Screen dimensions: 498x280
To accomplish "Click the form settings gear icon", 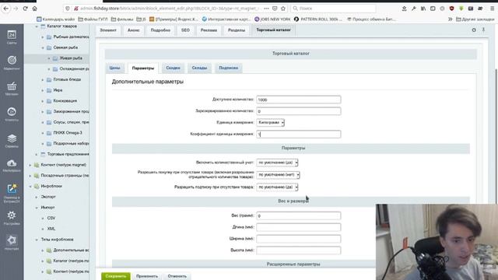I will pos(474,30).
